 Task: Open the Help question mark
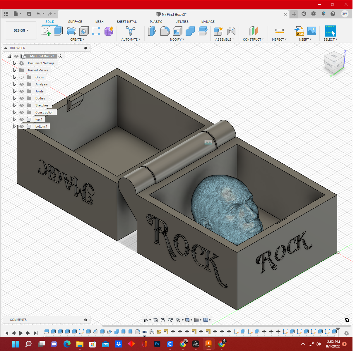333,14
